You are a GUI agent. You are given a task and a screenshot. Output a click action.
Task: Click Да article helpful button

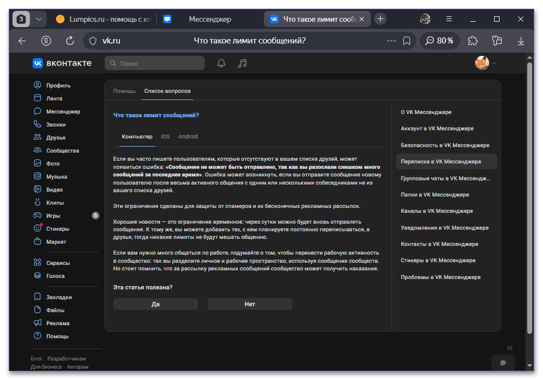156,304
